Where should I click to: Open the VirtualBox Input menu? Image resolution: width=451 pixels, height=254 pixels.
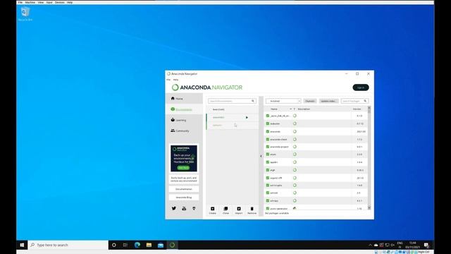click(49, 2)
